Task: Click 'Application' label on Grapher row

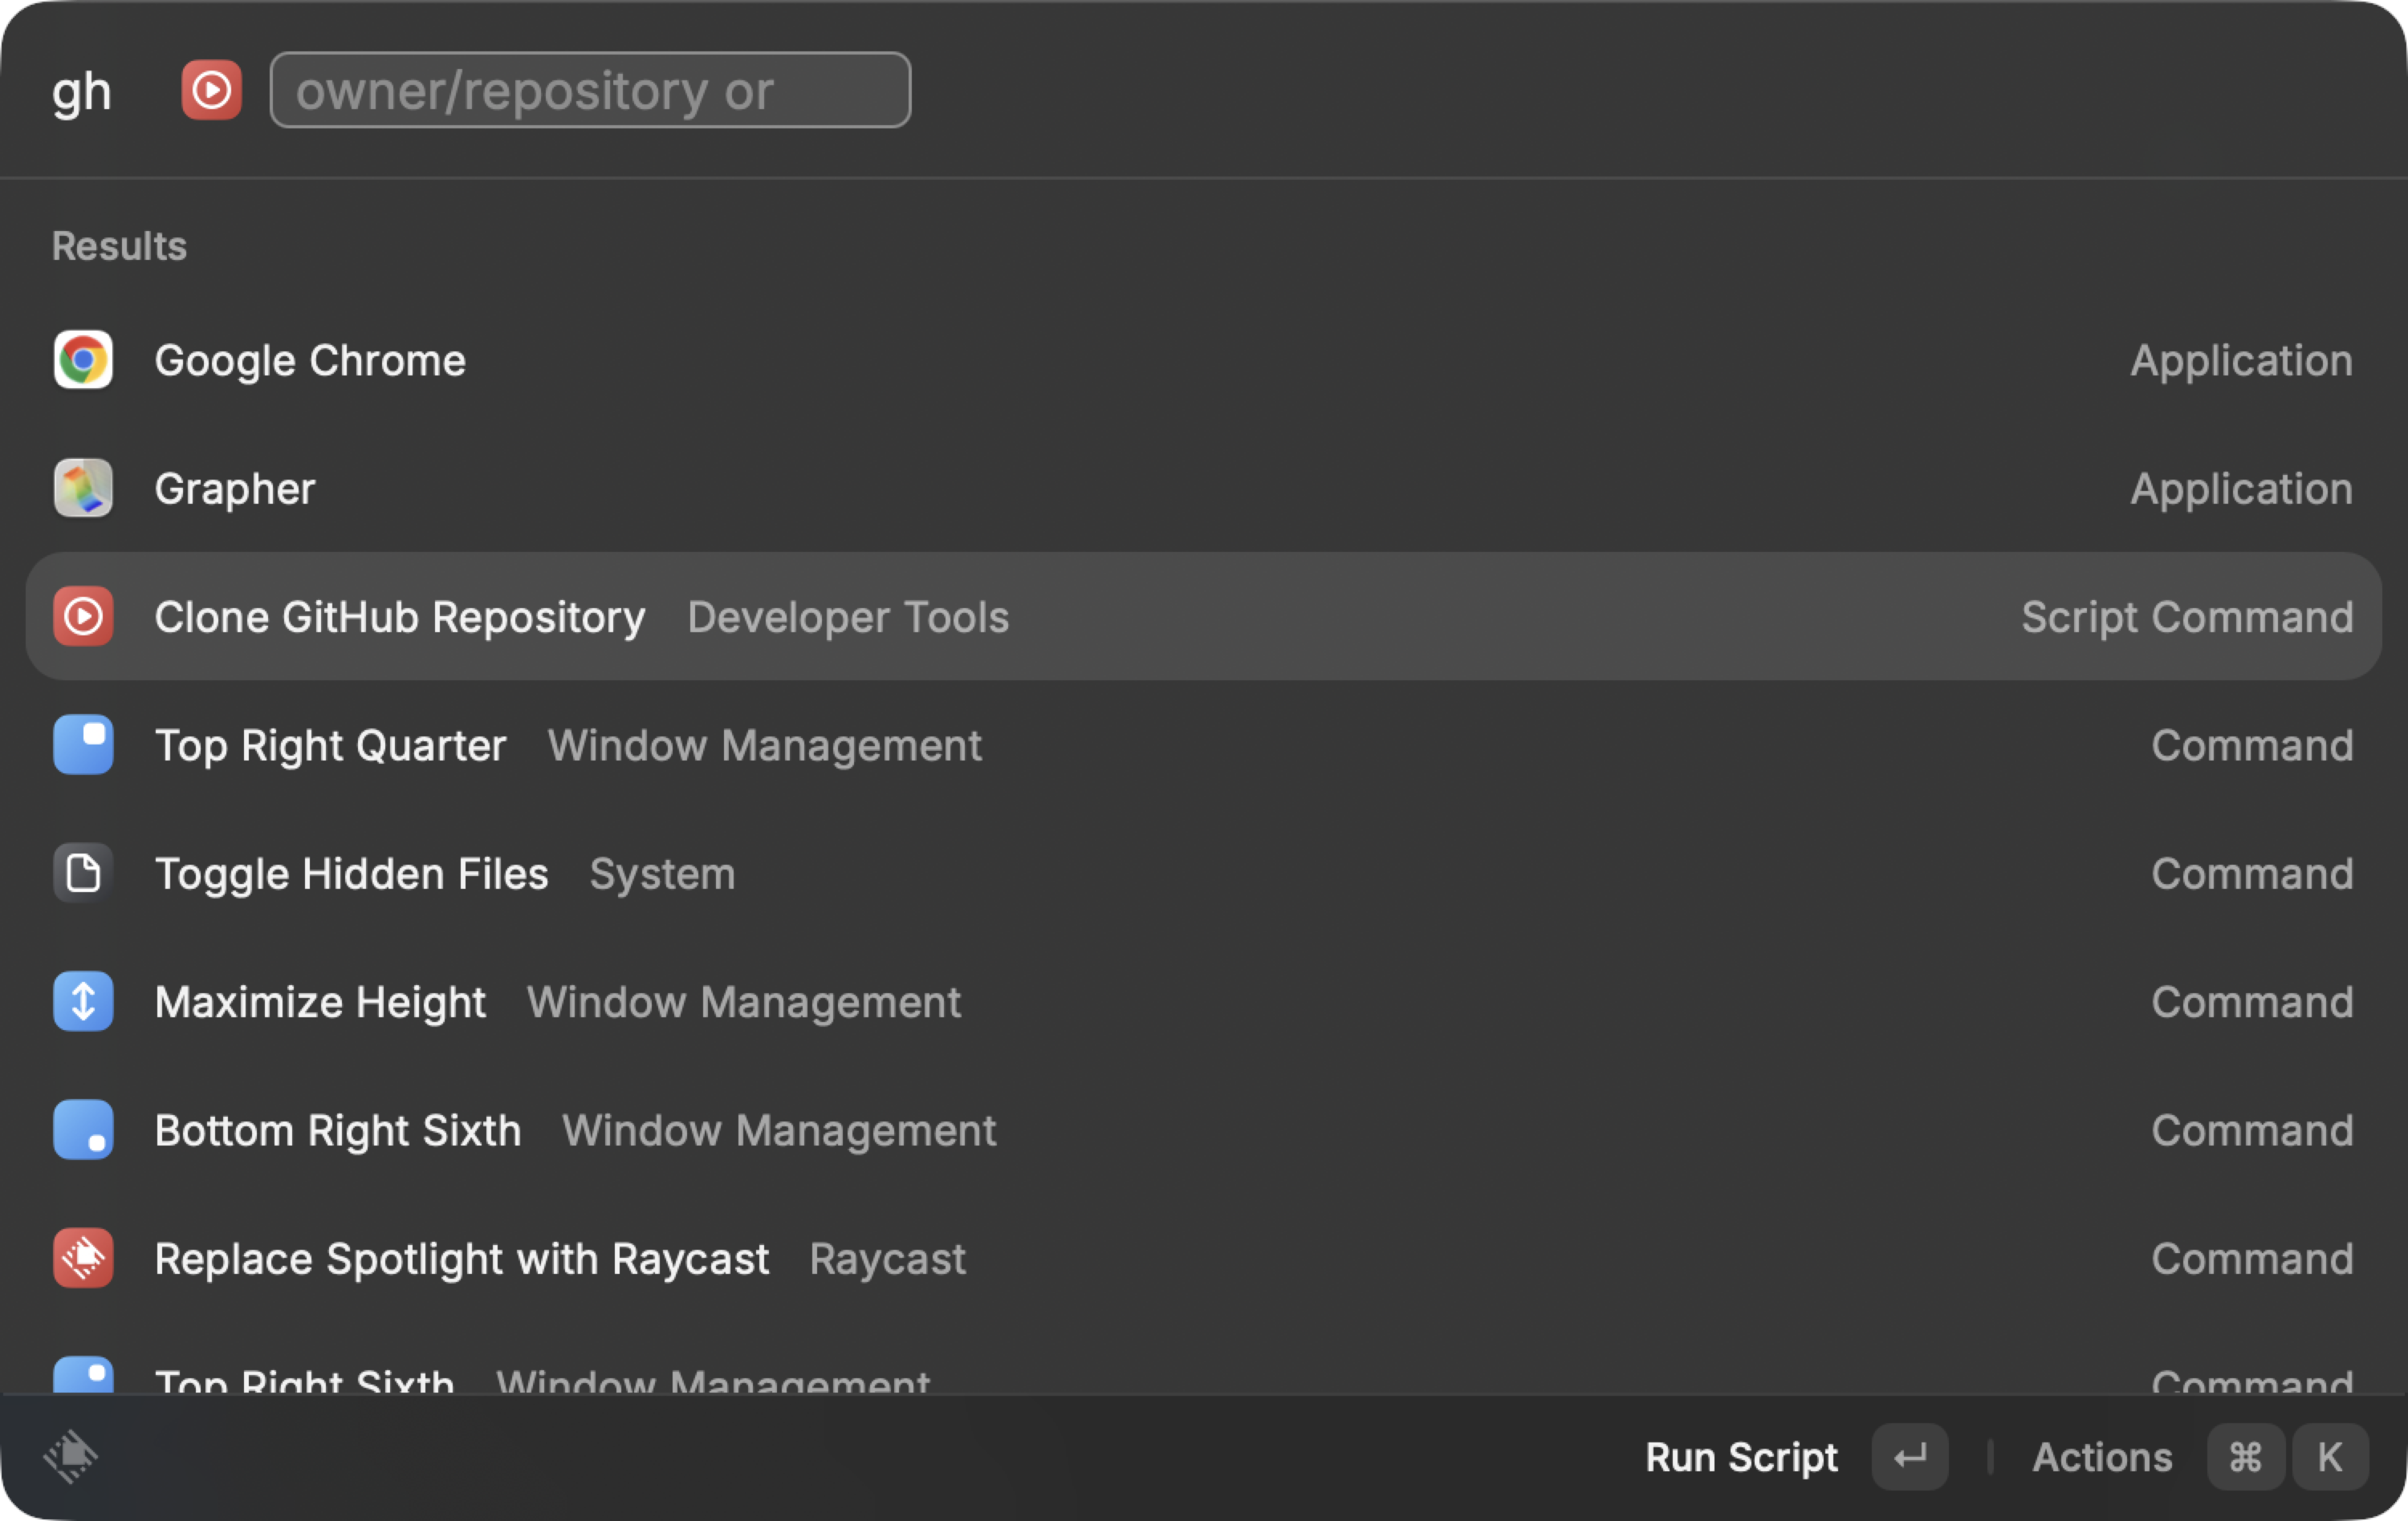Action: (x=2241, y=489)
